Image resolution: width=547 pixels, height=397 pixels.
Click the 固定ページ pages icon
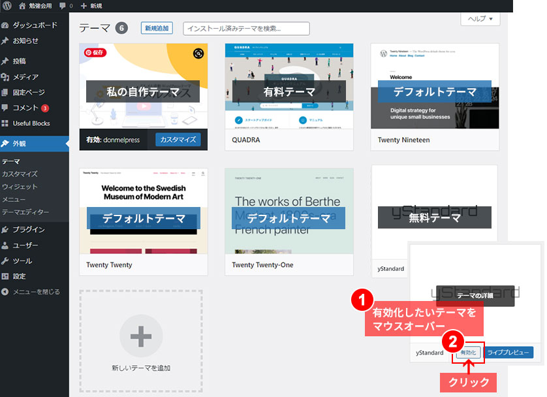5,93
